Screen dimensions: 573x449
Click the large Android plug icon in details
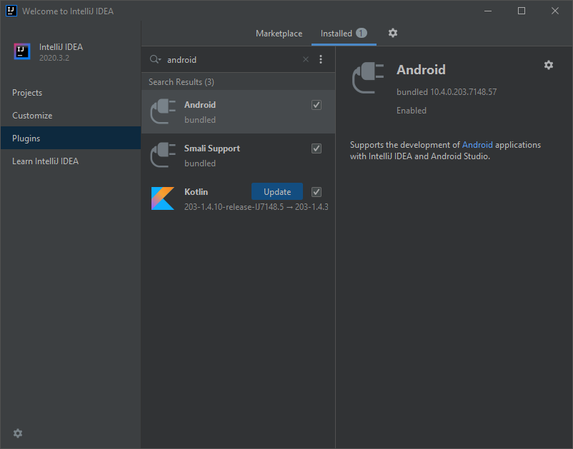(x=368, y=77)
